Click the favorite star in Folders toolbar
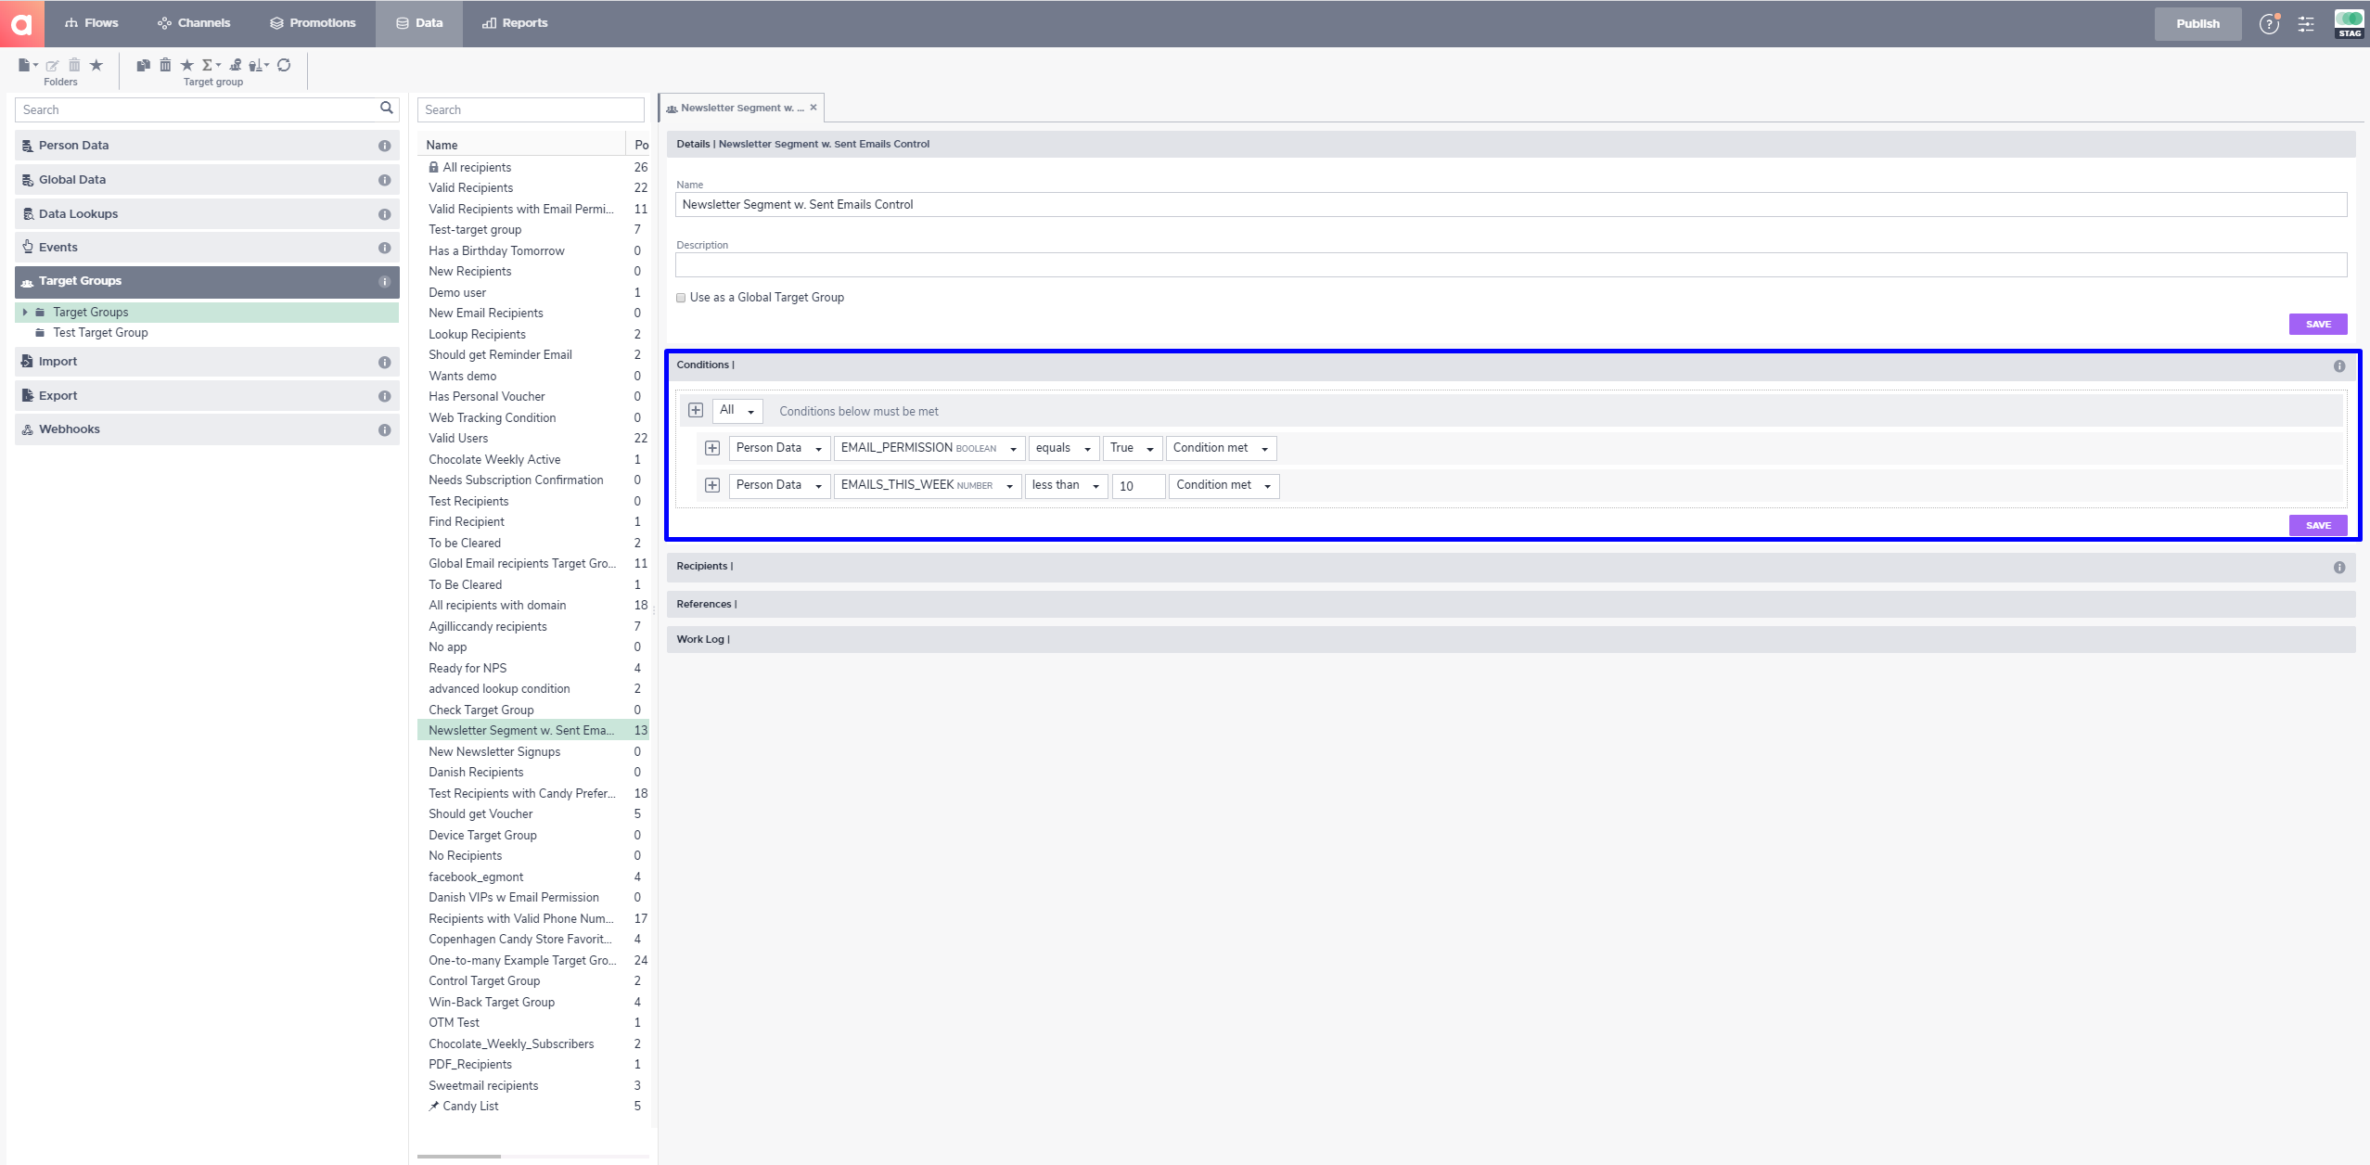The width and height of the screenshot is (2370, 1165). coord(96,65)
